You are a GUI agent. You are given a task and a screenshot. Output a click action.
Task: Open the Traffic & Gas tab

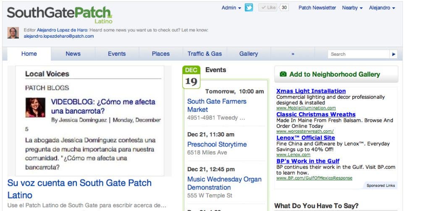pyautogui.click(x=205, y=54)
